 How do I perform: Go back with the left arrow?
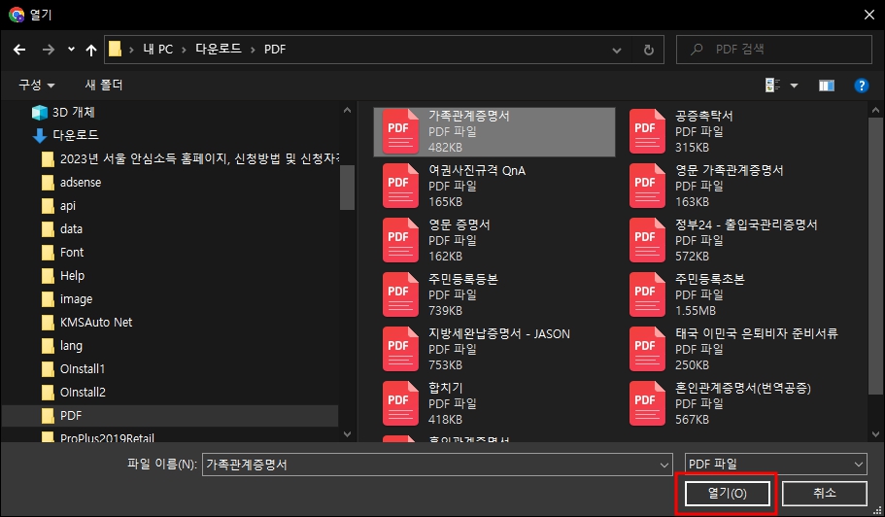tap(19, 50)
